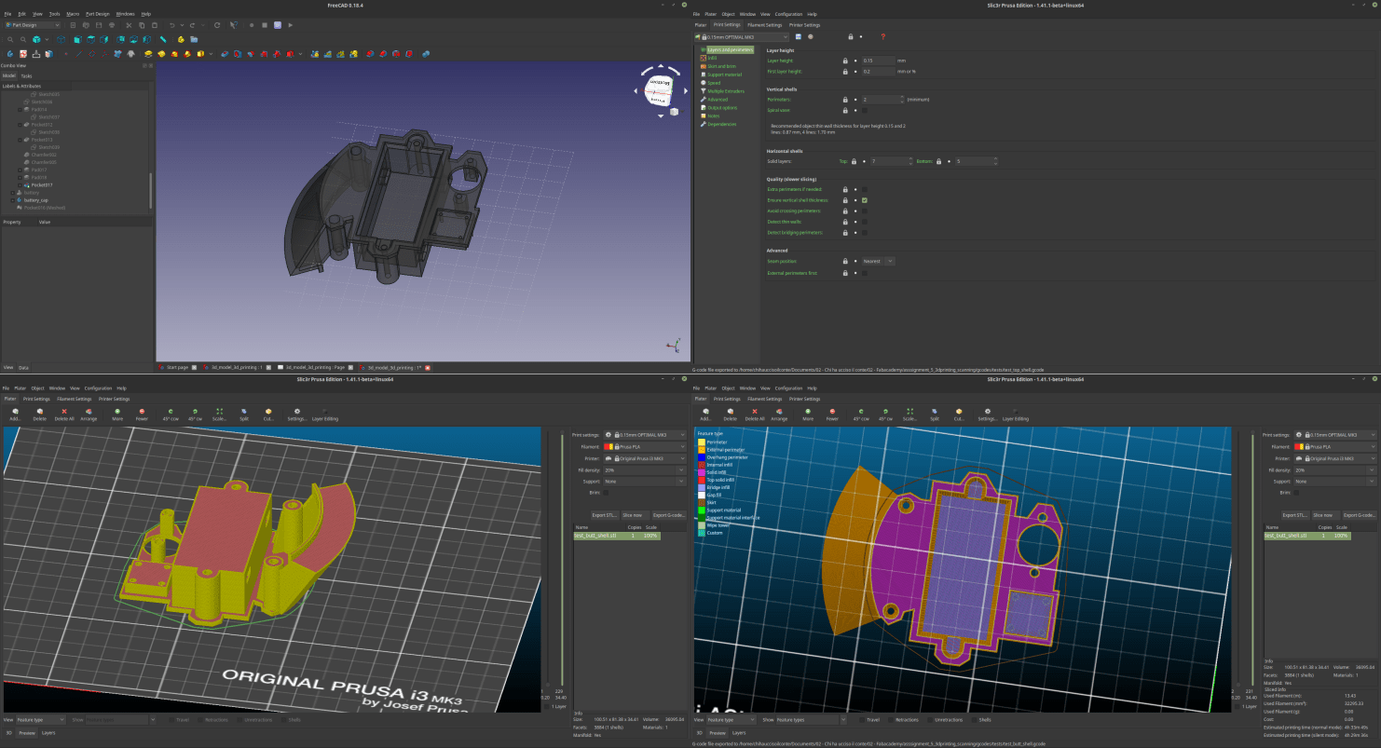Click the Undo arrow in FreeCAD toolbar
Screen dimensions: 1381x748
click(x=172, y=25)
